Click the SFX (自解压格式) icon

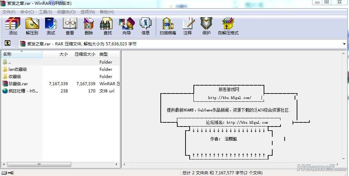click(x=228, y=26)
